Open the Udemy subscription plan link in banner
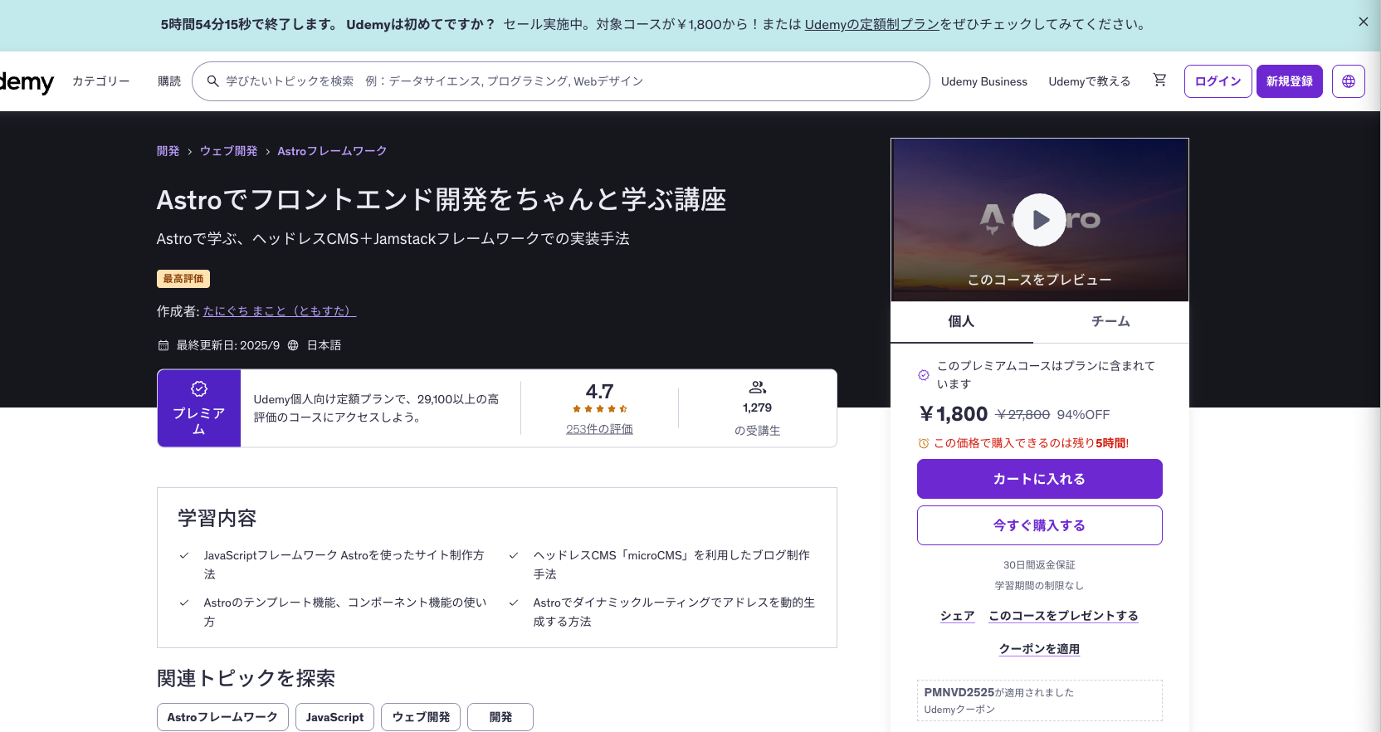The height and width of the screenshot is (732, 1381). coord(871,24)
